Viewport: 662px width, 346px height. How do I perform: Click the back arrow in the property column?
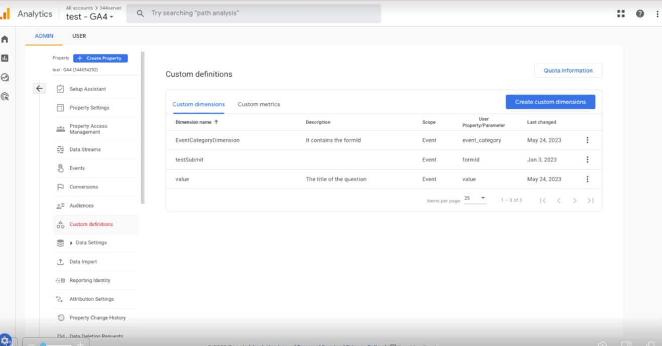click(39, 89)
